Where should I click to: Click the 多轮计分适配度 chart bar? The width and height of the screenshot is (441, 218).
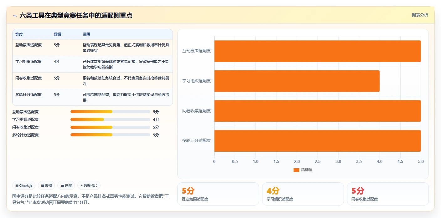pyautogui.click(x=318, y=141)
